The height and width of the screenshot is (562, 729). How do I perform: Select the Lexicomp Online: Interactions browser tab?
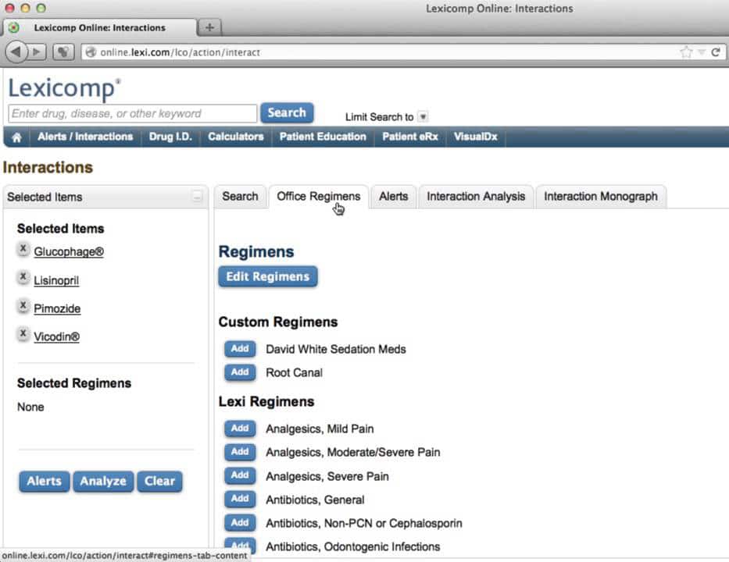tap(99, 27)
